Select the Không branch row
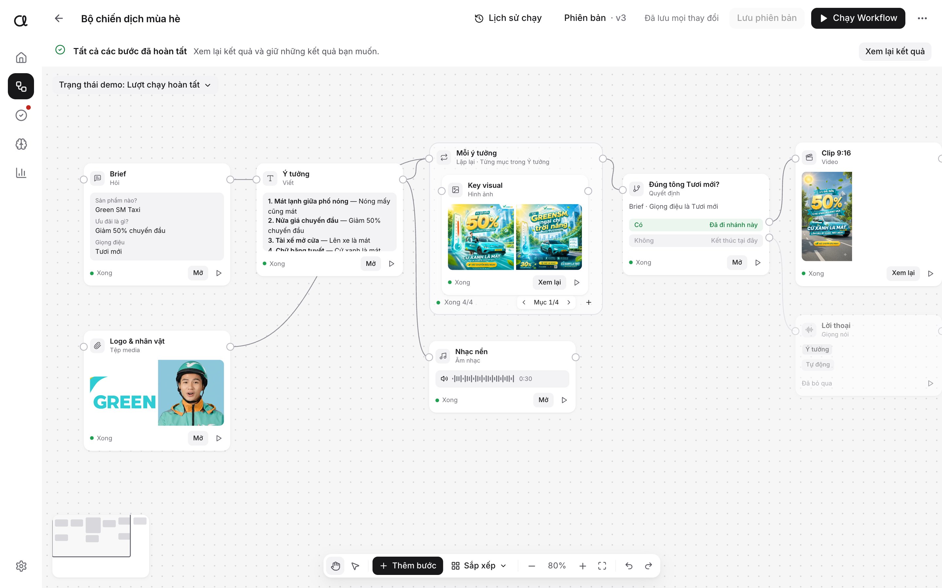This screenshot has height=588, width=942. [696, 240]
